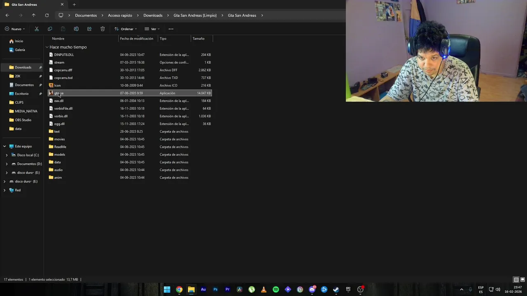Show hidden system tray icons chevron
This screenshot has width=527, height=296.
tap(462, 289)
